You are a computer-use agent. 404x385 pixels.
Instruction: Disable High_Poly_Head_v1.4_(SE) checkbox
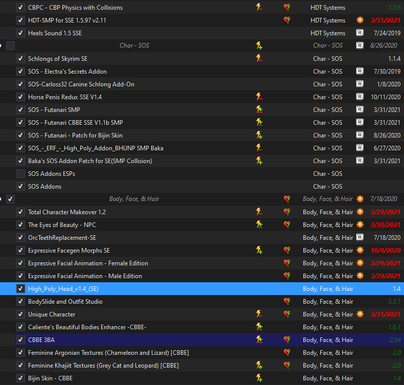[20, 288]
